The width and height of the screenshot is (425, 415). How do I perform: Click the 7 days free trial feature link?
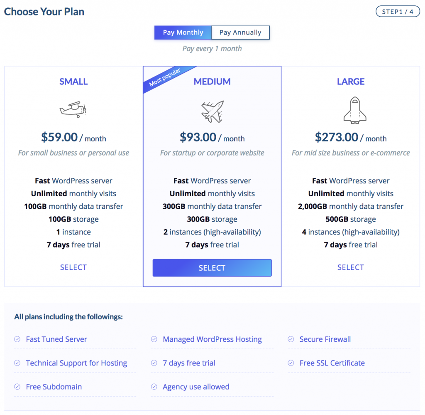(x=189, y=363)
